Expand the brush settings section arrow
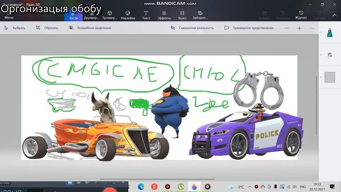341x192 pixels. click(321, 54)
